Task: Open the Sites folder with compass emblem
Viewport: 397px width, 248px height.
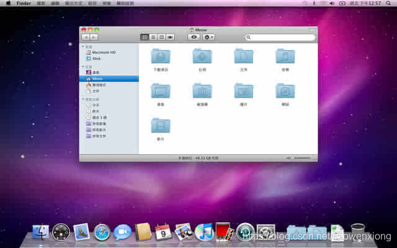Action: pyautogui.click(x=285, y=91)
